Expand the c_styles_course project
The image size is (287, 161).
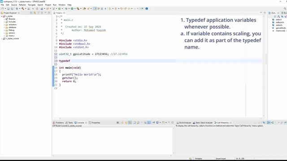(2, 38)
